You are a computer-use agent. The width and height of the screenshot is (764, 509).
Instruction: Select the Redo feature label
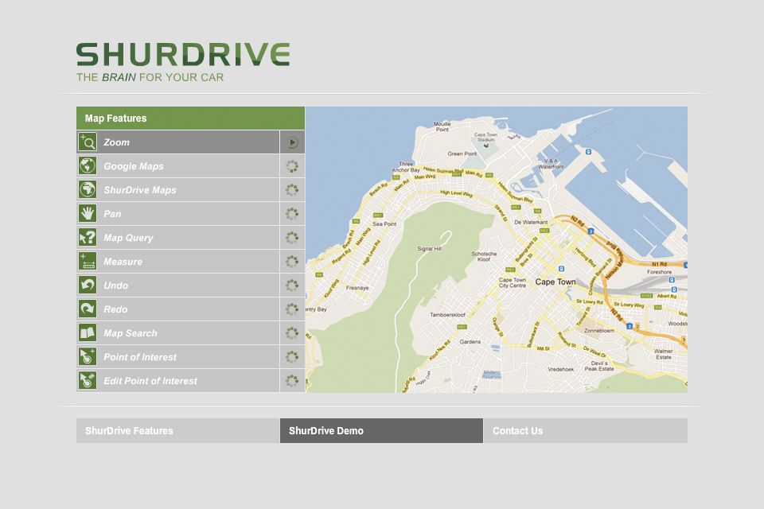[115, 309]
